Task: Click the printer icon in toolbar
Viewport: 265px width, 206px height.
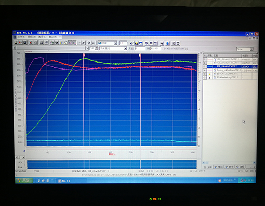Action: [42, 43]
